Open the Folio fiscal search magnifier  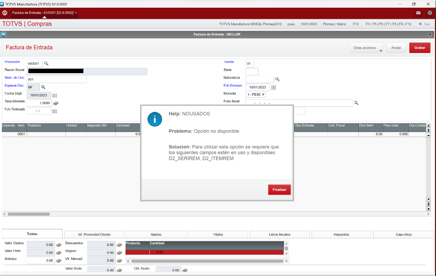(x=356, y=103)
